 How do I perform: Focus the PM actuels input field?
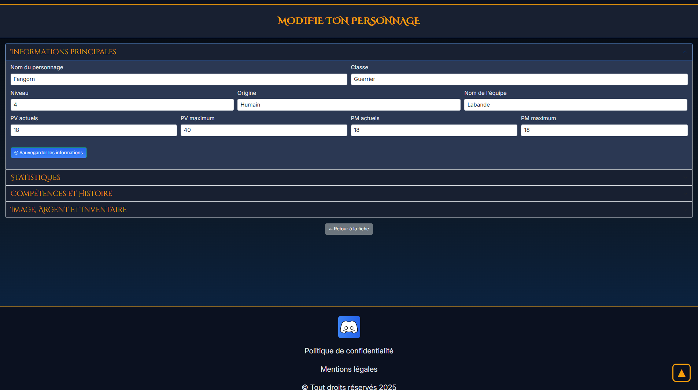(434, 130)
